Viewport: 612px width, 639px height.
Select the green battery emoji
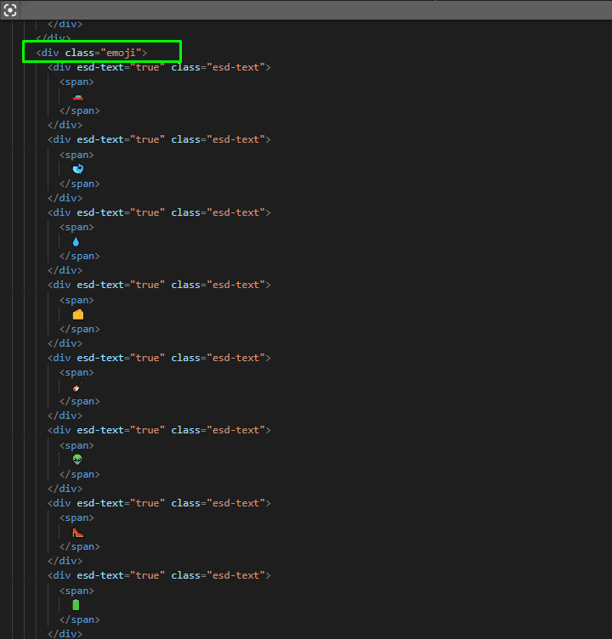point(76,604)
